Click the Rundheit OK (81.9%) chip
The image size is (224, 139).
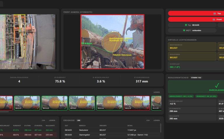(206, 96)
